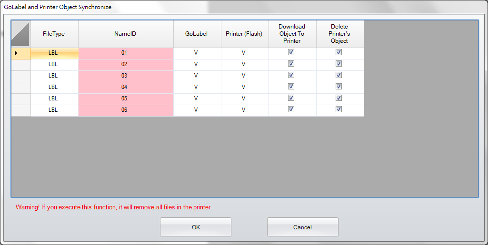
Task: Sort by the FileType column header
Action: [54, 34]
